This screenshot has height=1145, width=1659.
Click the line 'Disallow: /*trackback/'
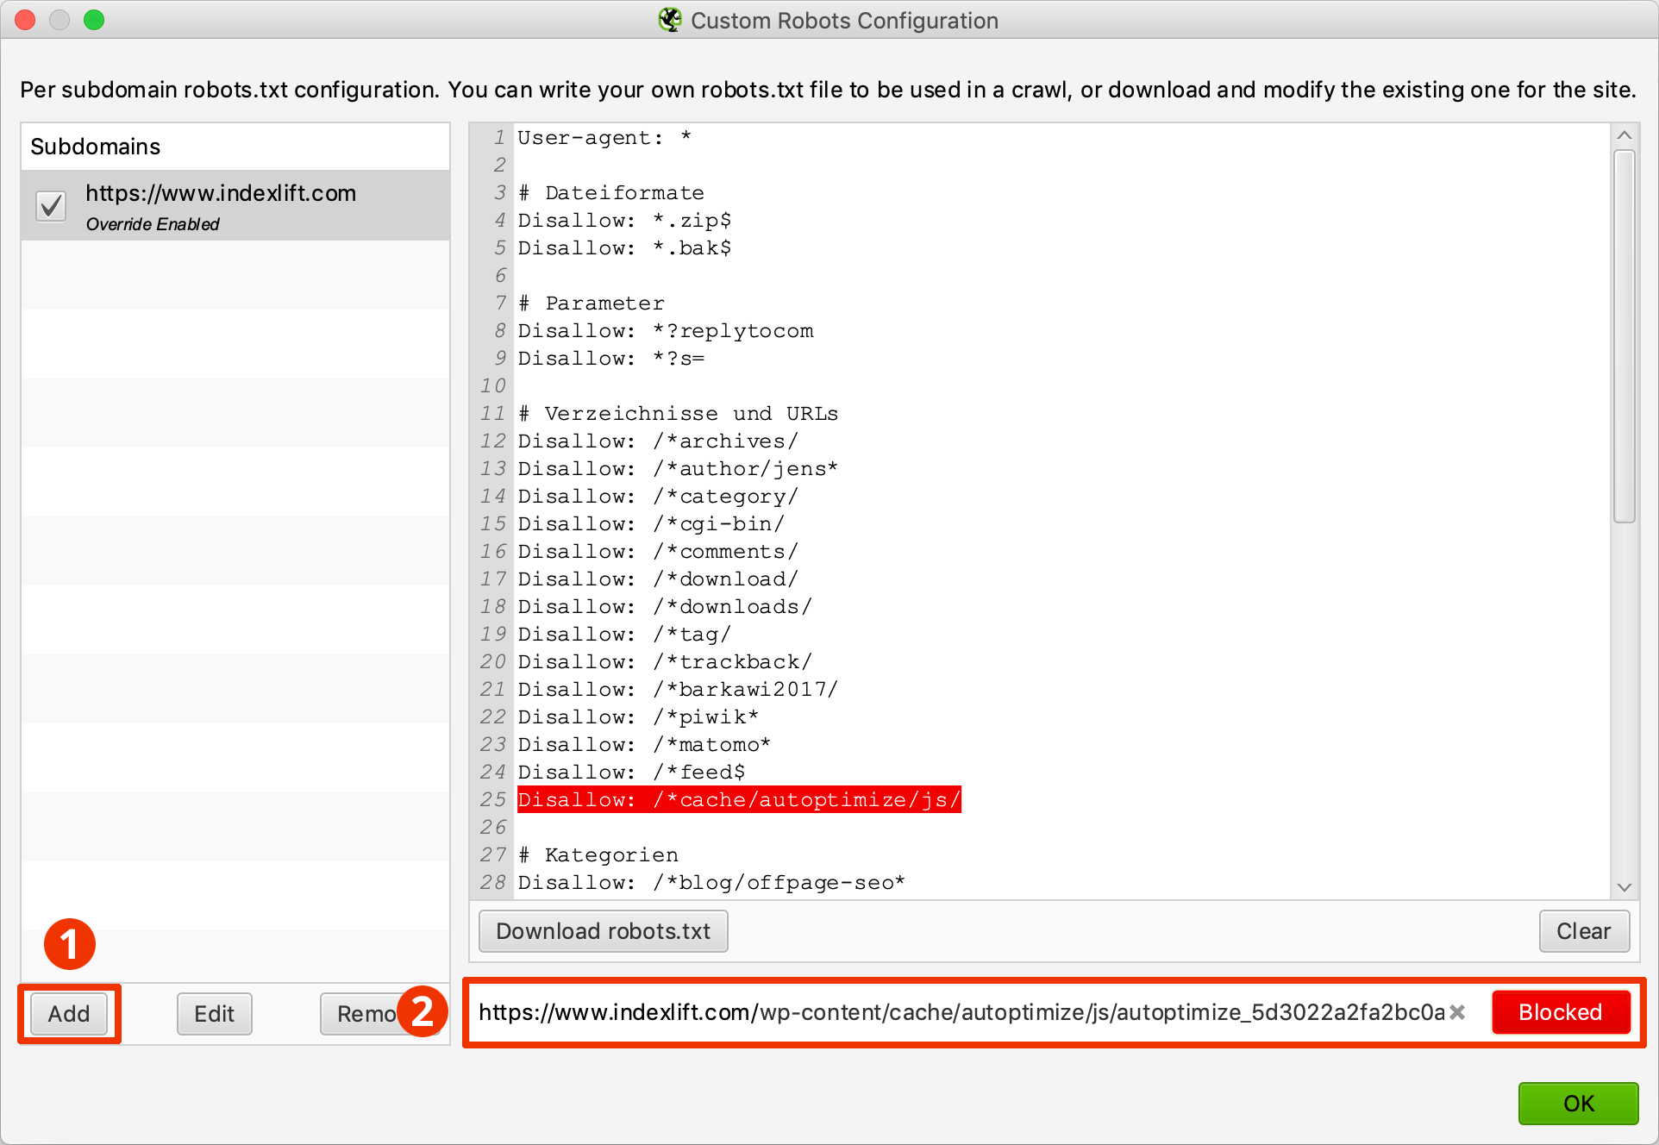coord(666,662)
